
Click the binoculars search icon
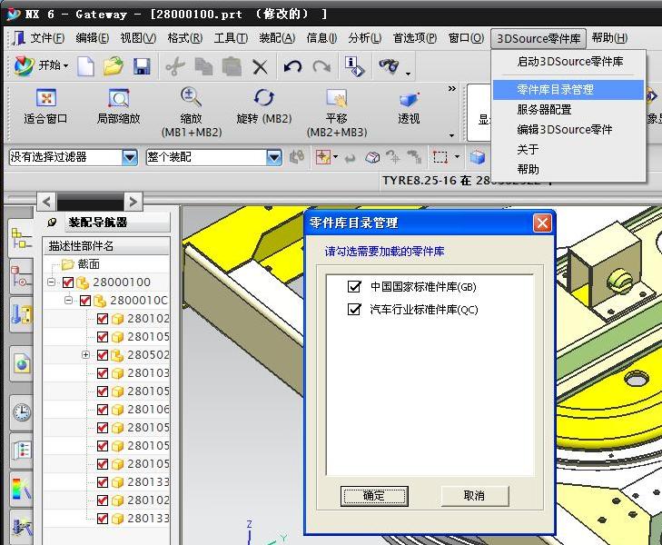[389, 65]
